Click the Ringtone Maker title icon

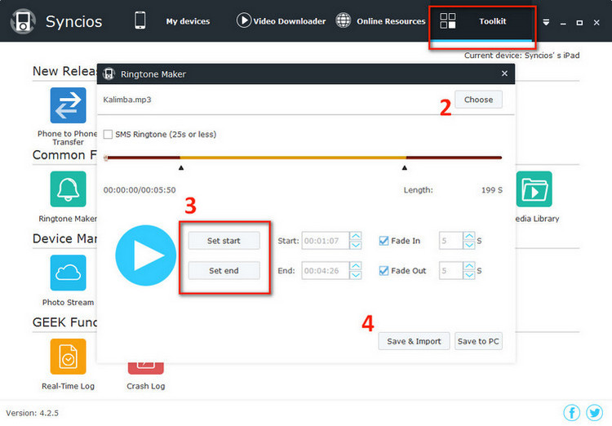109,73
